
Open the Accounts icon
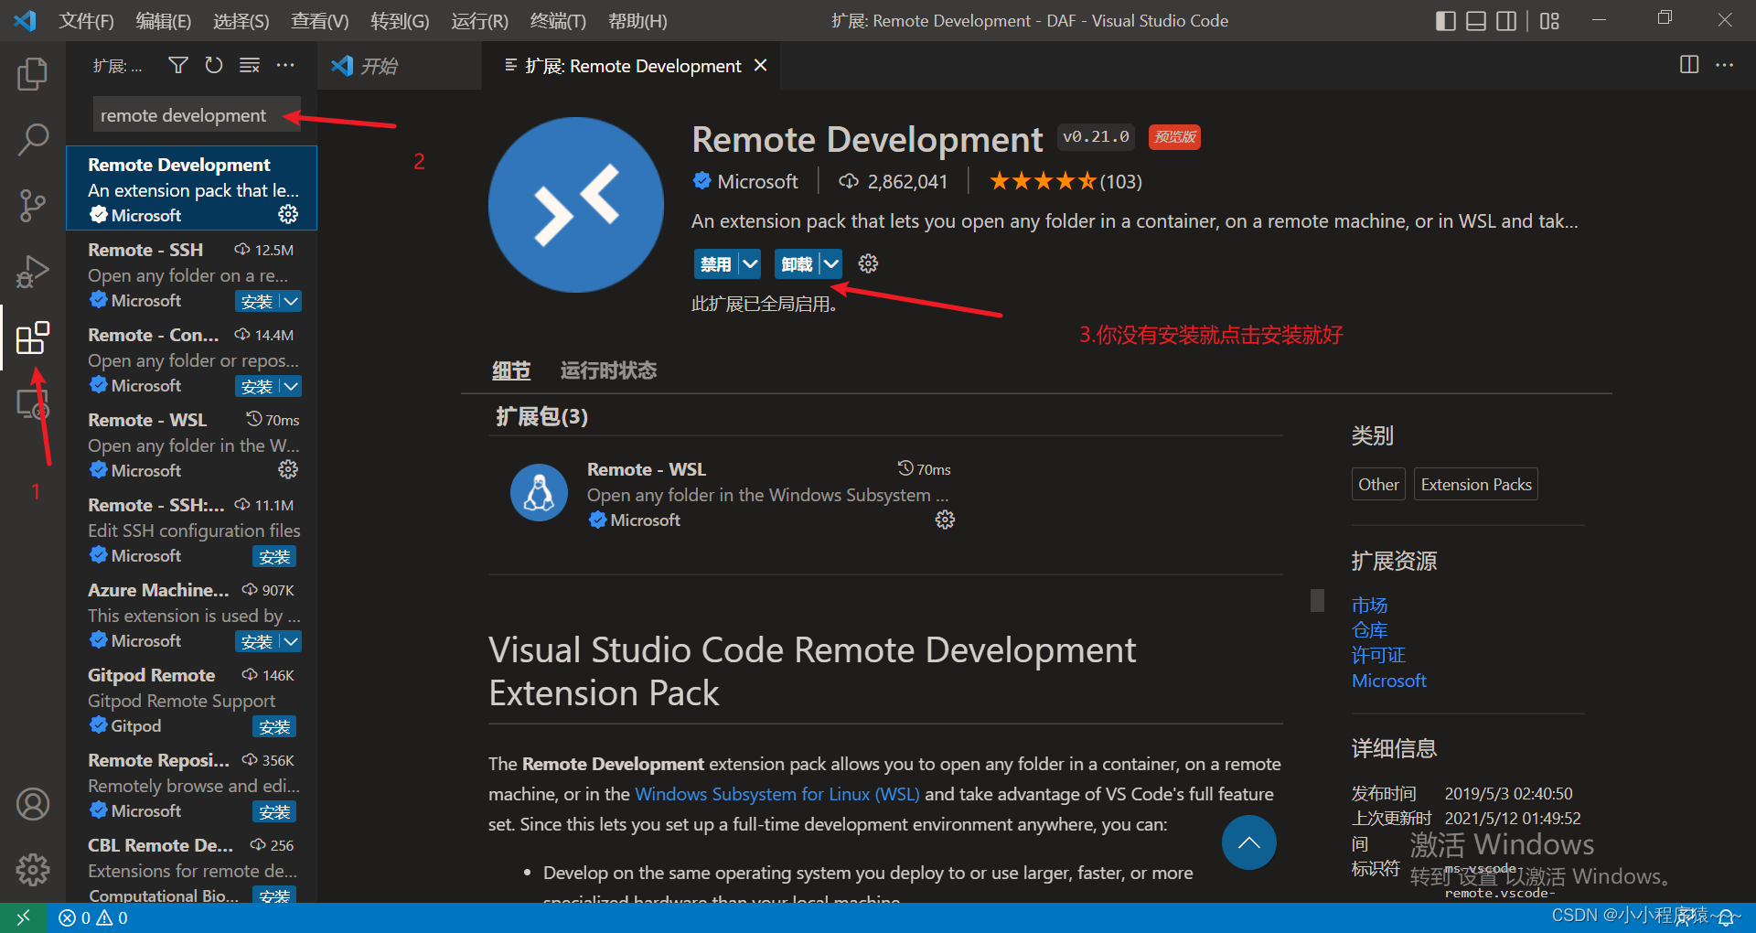[x=33, y=804]
